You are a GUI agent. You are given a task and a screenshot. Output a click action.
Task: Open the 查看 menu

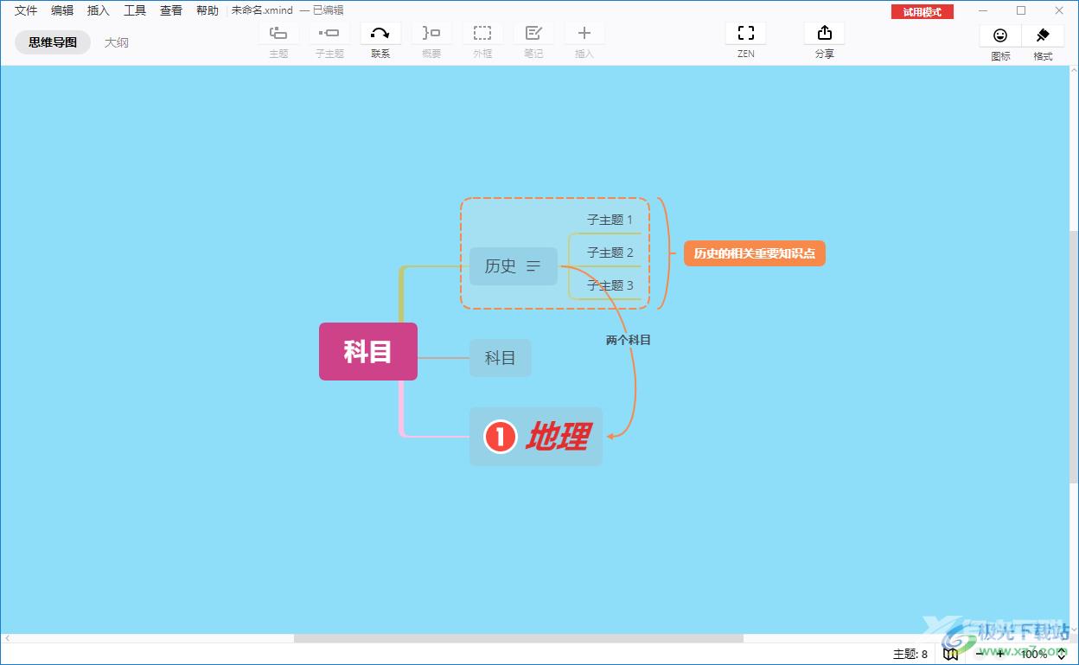click(x=171, y=10)
